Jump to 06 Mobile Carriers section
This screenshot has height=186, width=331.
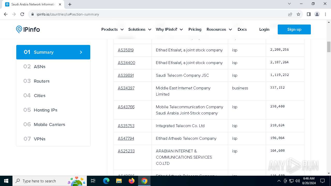point(53,125)
